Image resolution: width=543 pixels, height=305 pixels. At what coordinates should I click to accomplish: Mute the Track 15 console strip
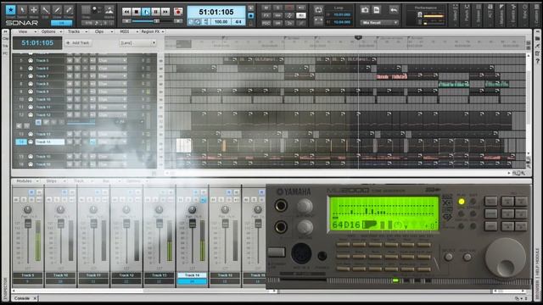213,200
